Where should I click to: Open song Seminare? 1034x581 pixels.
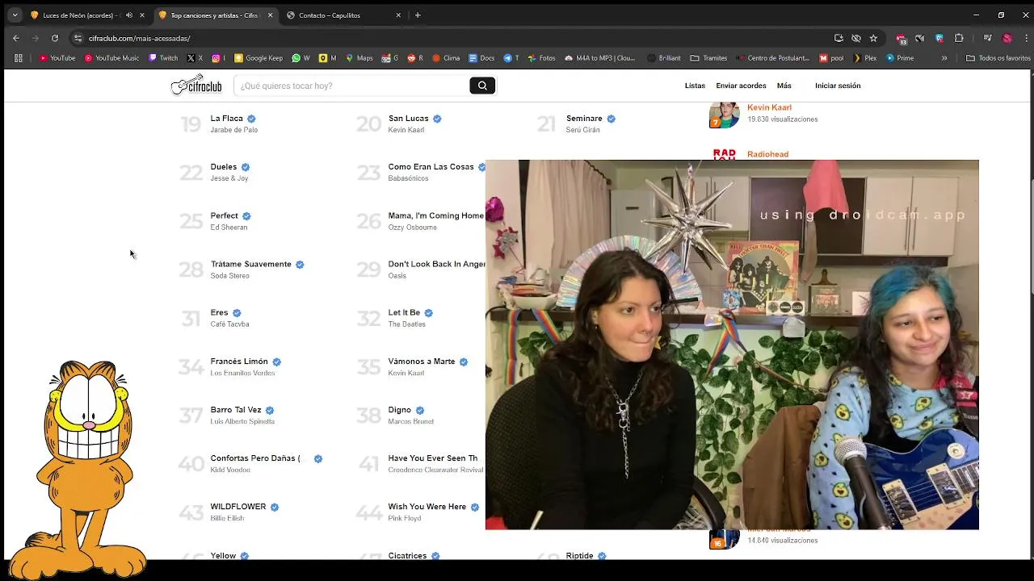[584, 119]
